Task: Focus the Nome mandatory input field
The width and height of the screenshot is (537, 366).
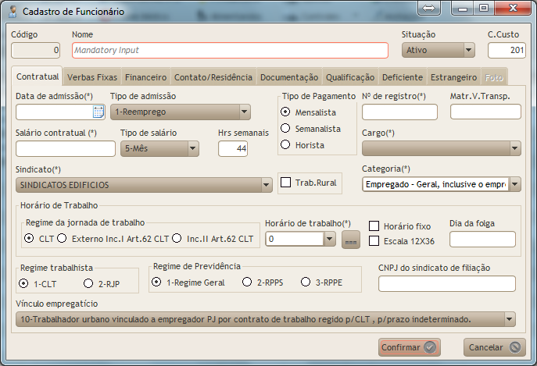Action: pos(230,50)
